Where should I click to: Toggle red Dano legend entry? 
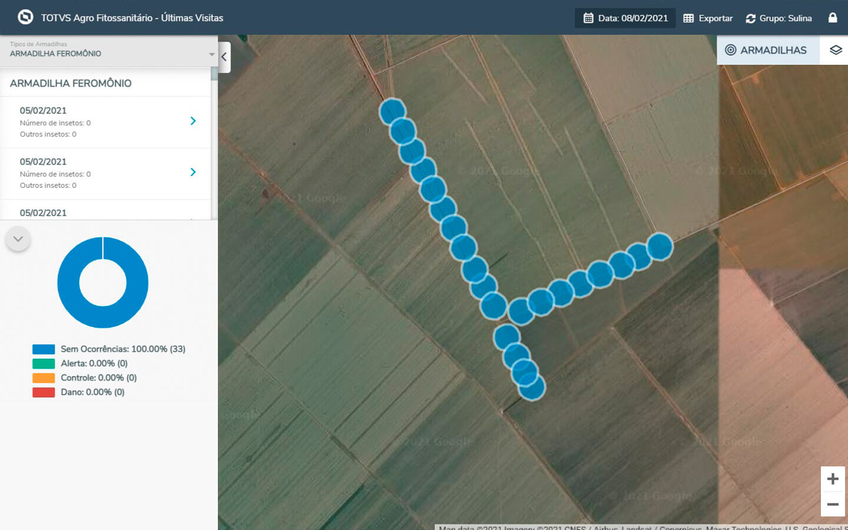coord(44,392)
